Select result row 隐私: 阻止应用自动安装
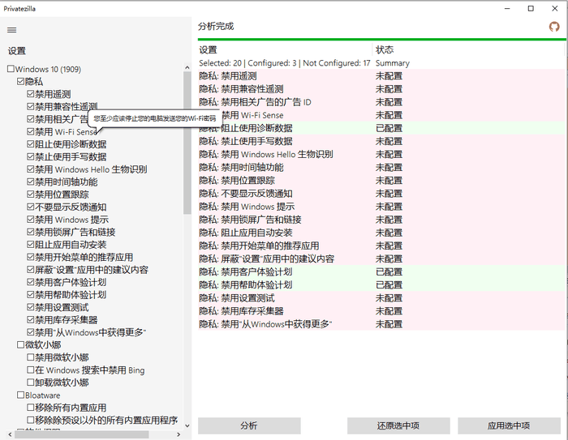The image size is (568, 440). 381,233
